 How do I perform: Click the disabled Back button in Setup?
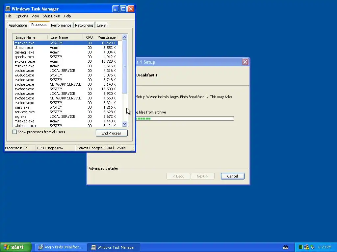(x=178, y=176)
